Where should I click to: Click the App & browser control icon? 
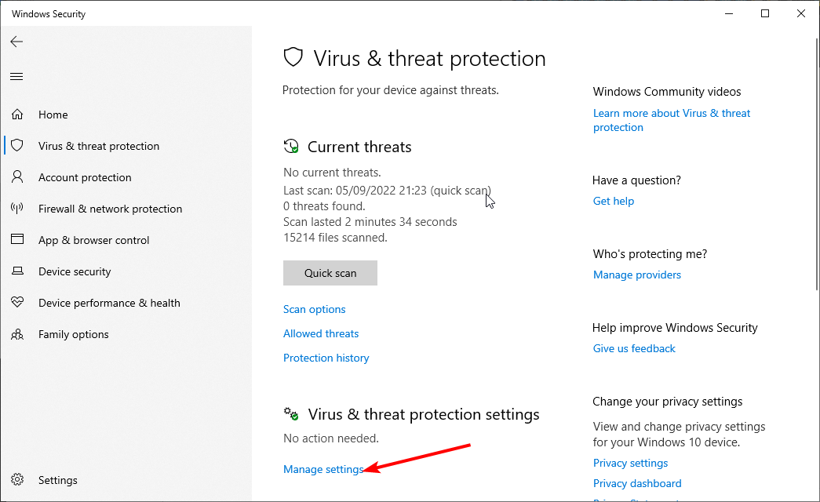click(17, 240)
